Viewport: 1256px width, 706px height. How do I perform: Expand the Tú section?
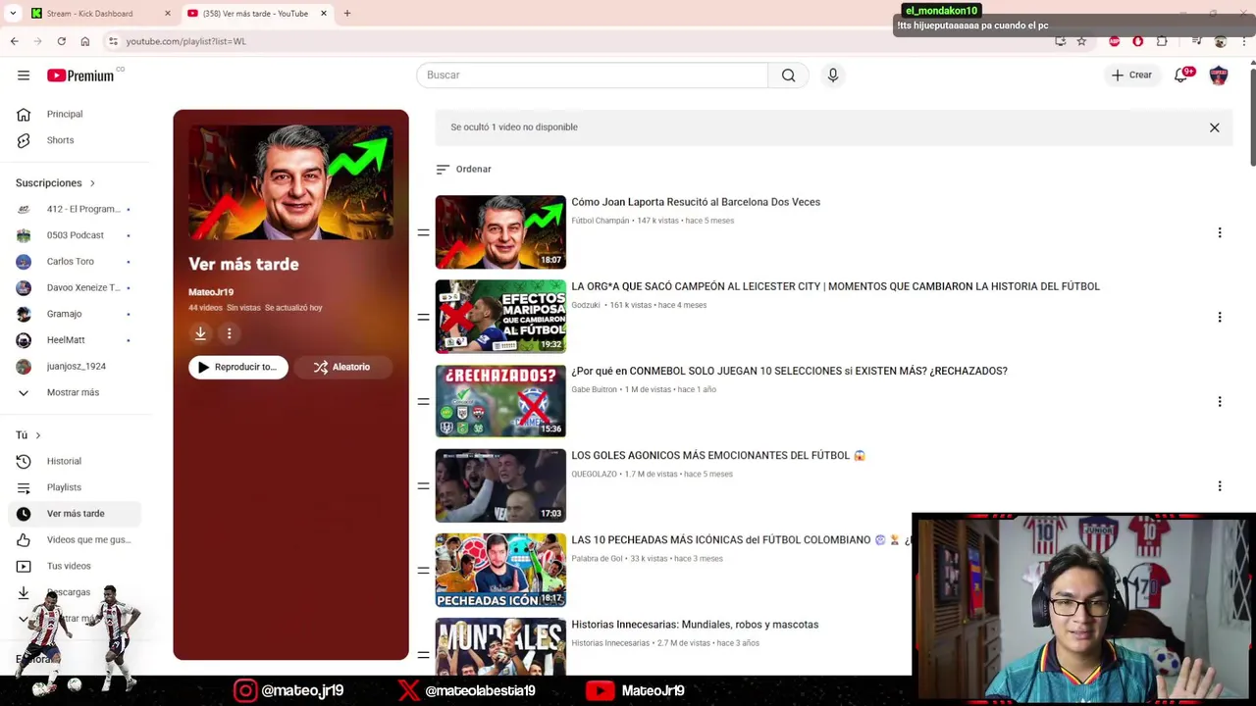(28, 435)
